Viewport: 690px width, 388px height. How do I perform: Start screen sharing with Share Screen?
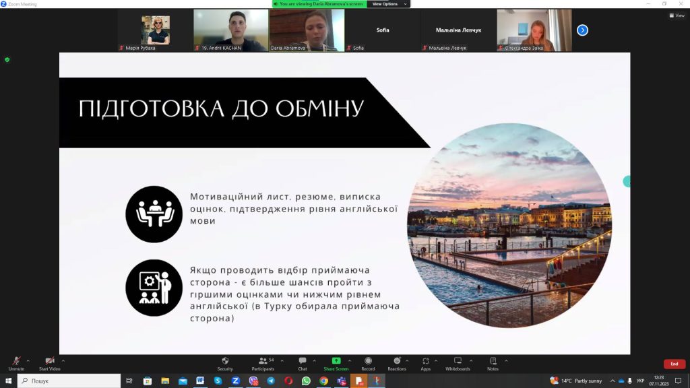(x=336, y=361)
